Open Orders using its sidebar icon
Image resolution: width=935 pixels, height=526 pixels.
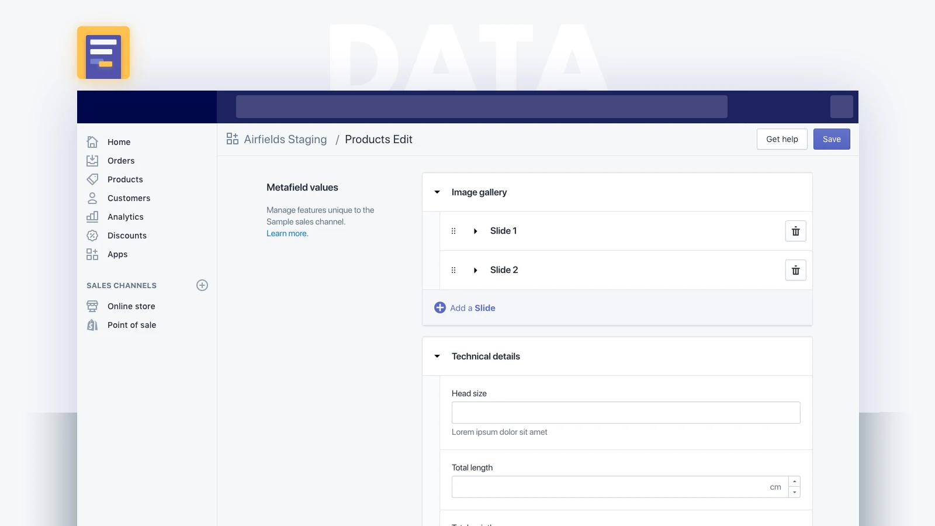93,161
